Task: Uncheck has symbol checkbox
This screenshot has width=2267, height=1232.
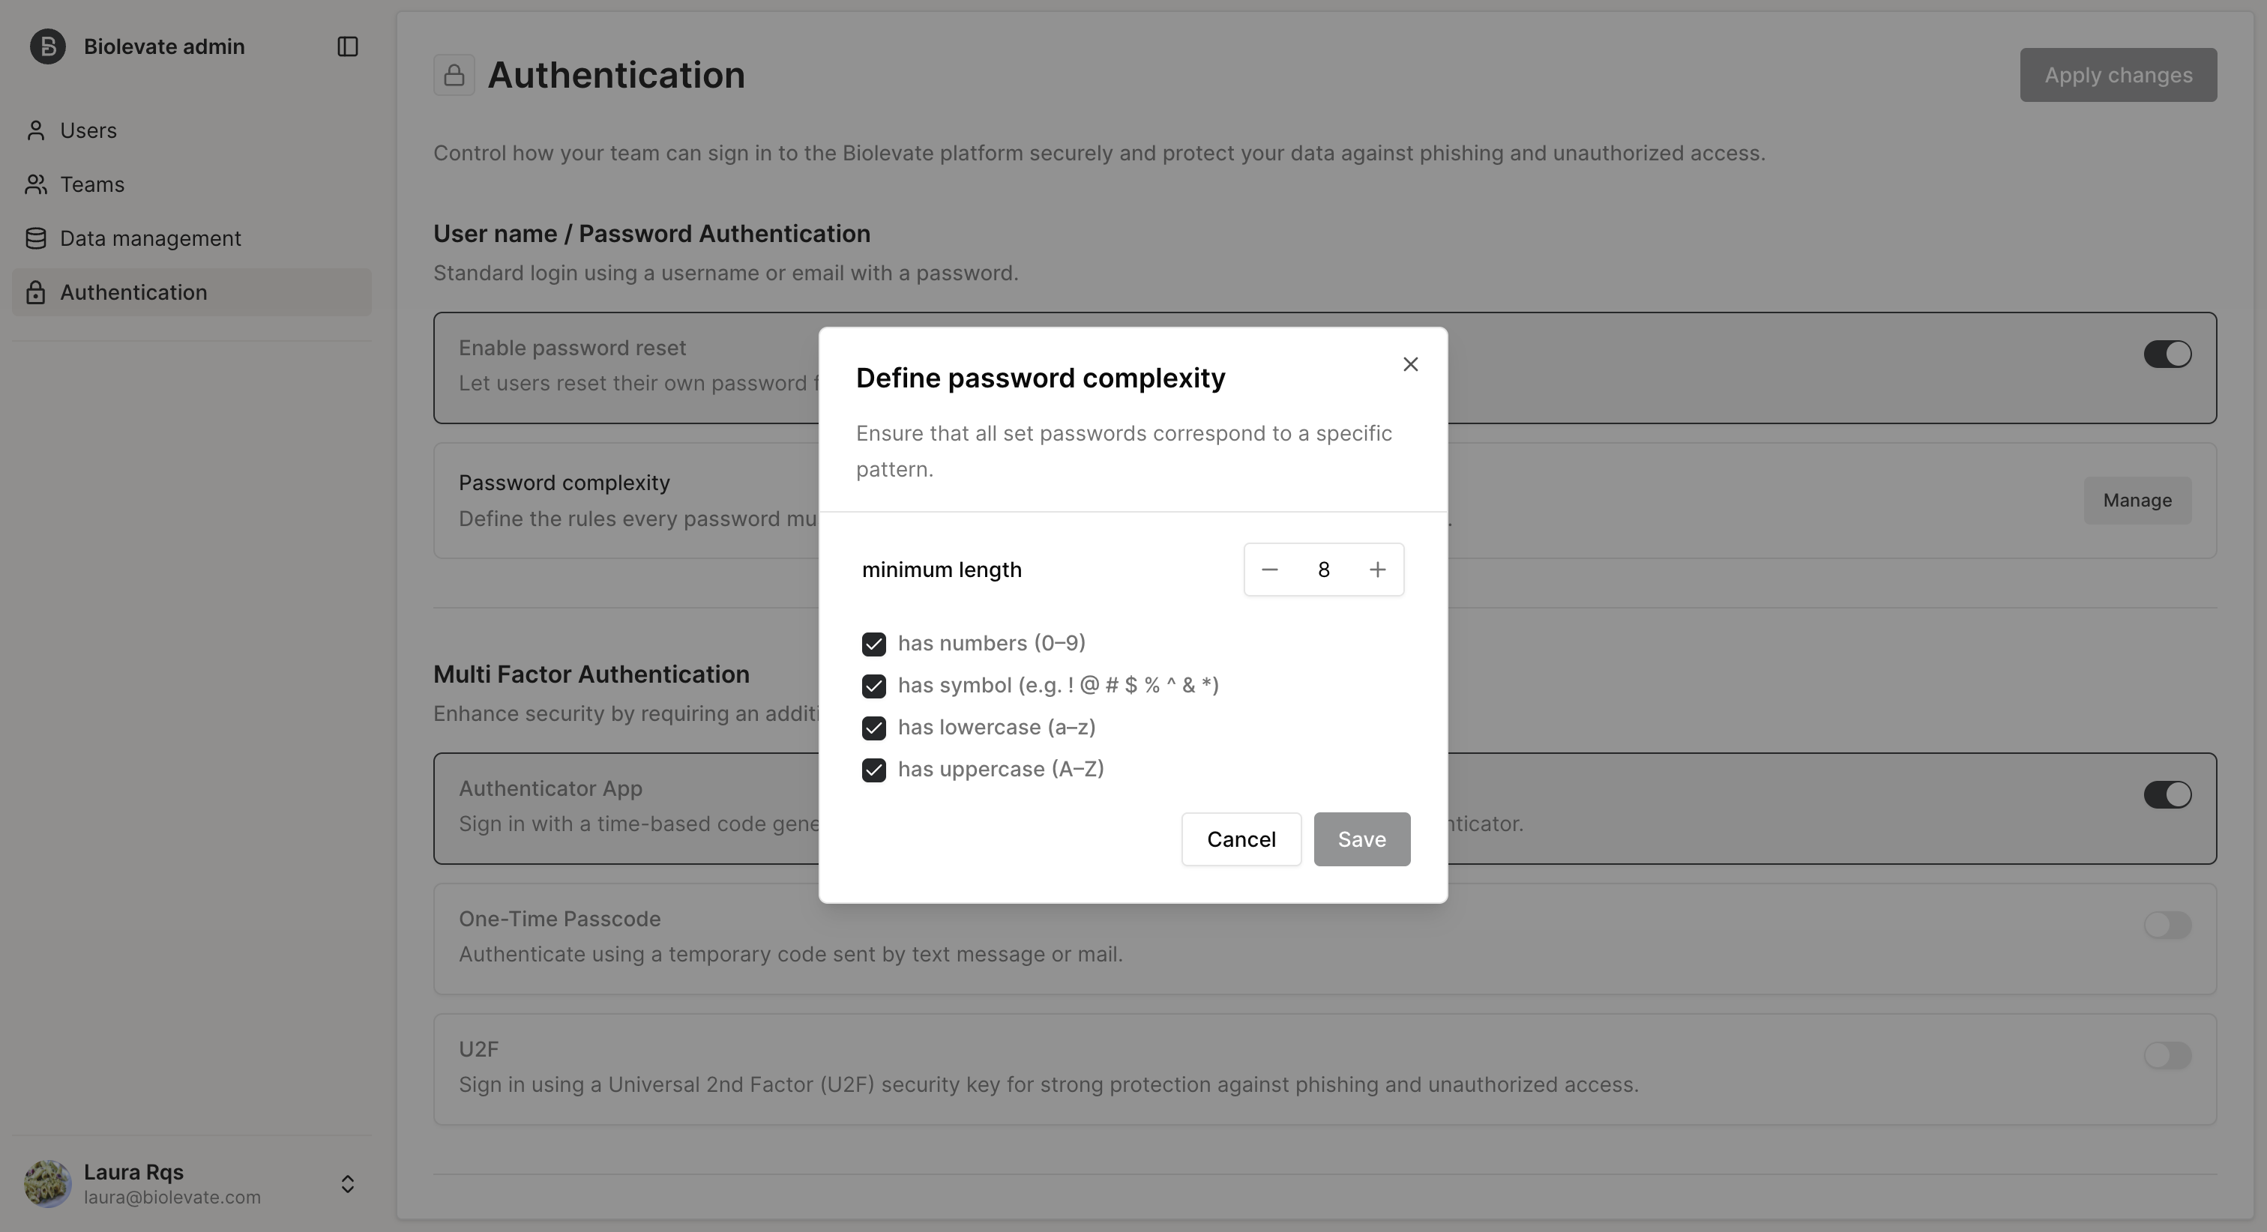Action: click(874, 686)
